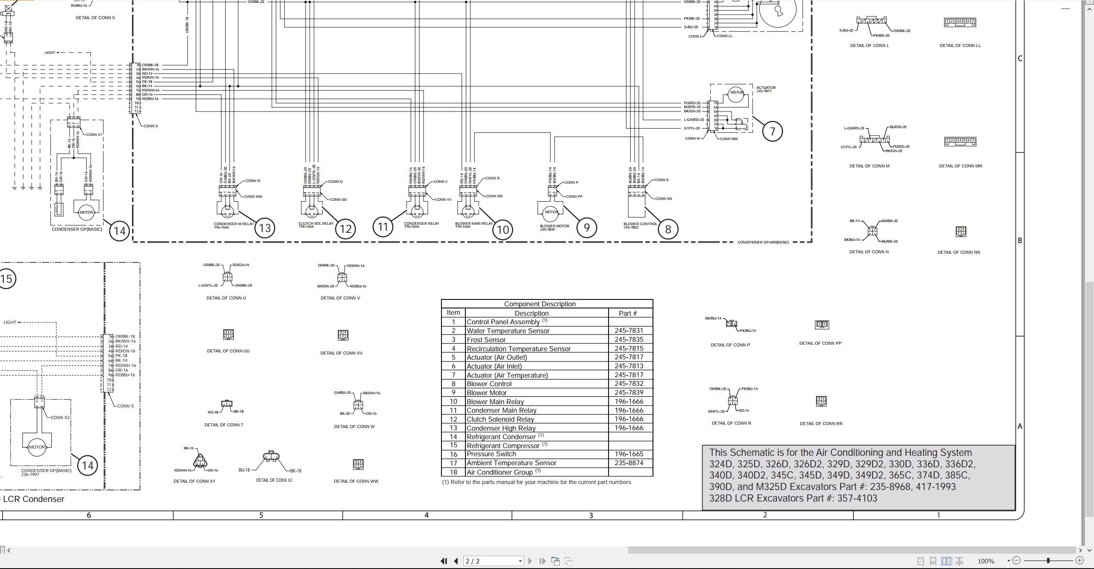Click the 'Component Description' table header

click(x=540, y=304)
